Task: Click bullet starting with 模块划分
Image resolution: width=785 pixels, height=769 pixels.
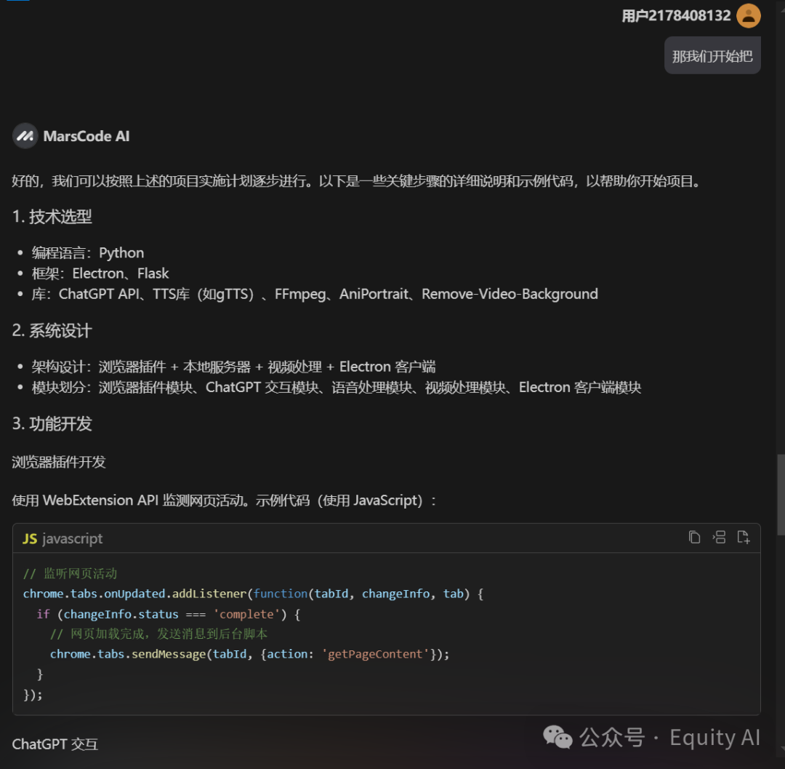Action: tap(337, 387)
